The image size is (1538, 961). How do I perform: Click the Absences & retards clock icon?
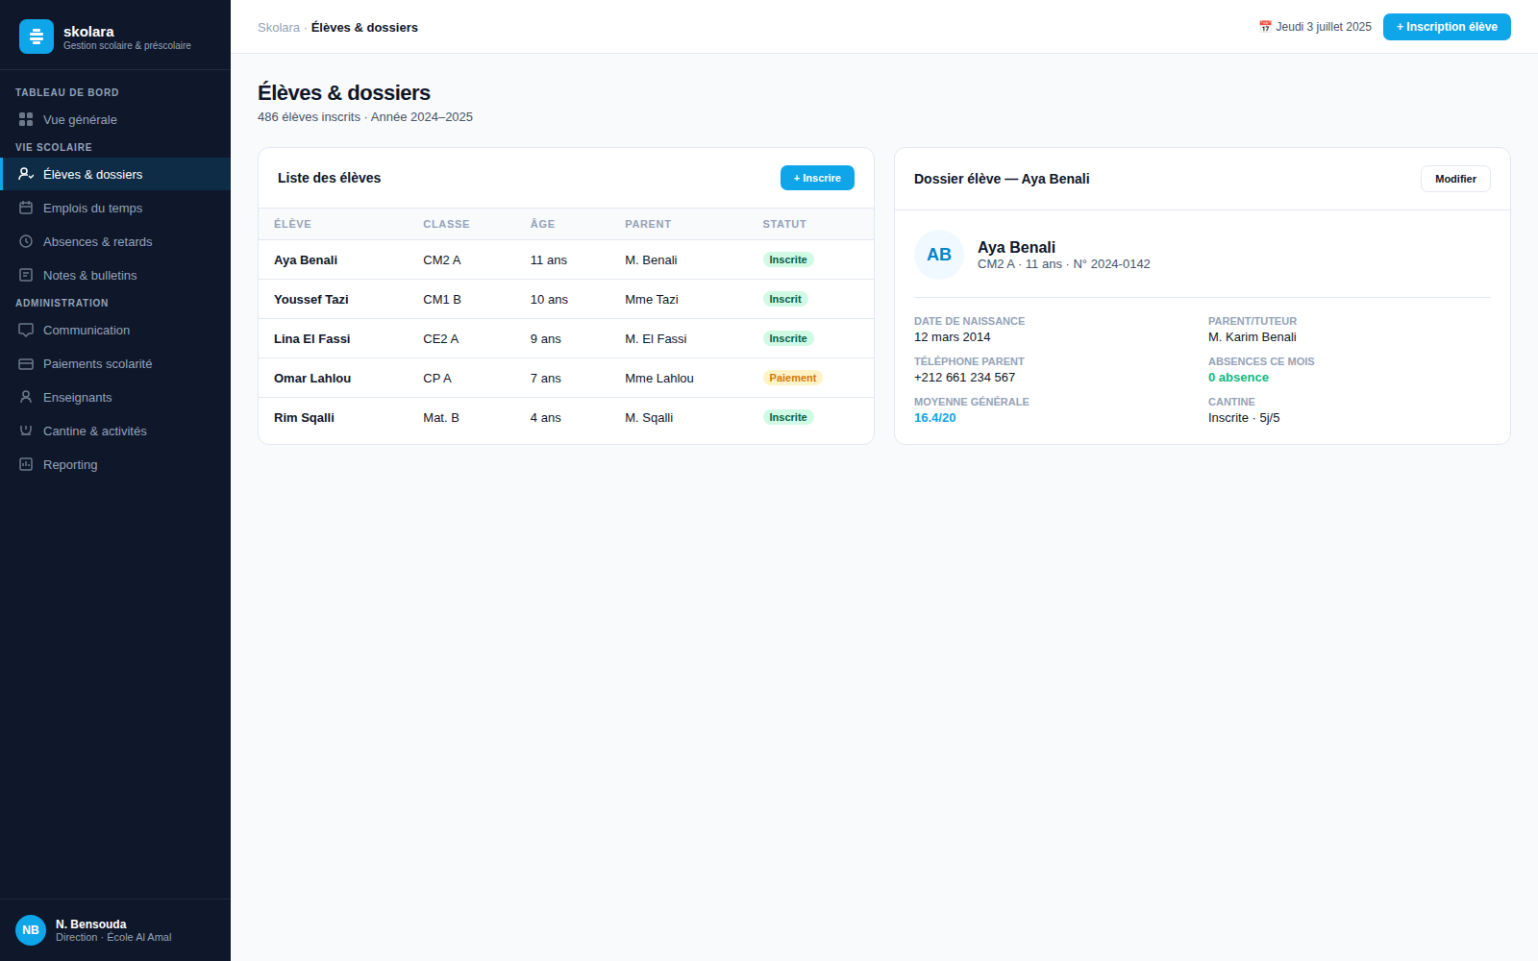(x=26, y=241)
